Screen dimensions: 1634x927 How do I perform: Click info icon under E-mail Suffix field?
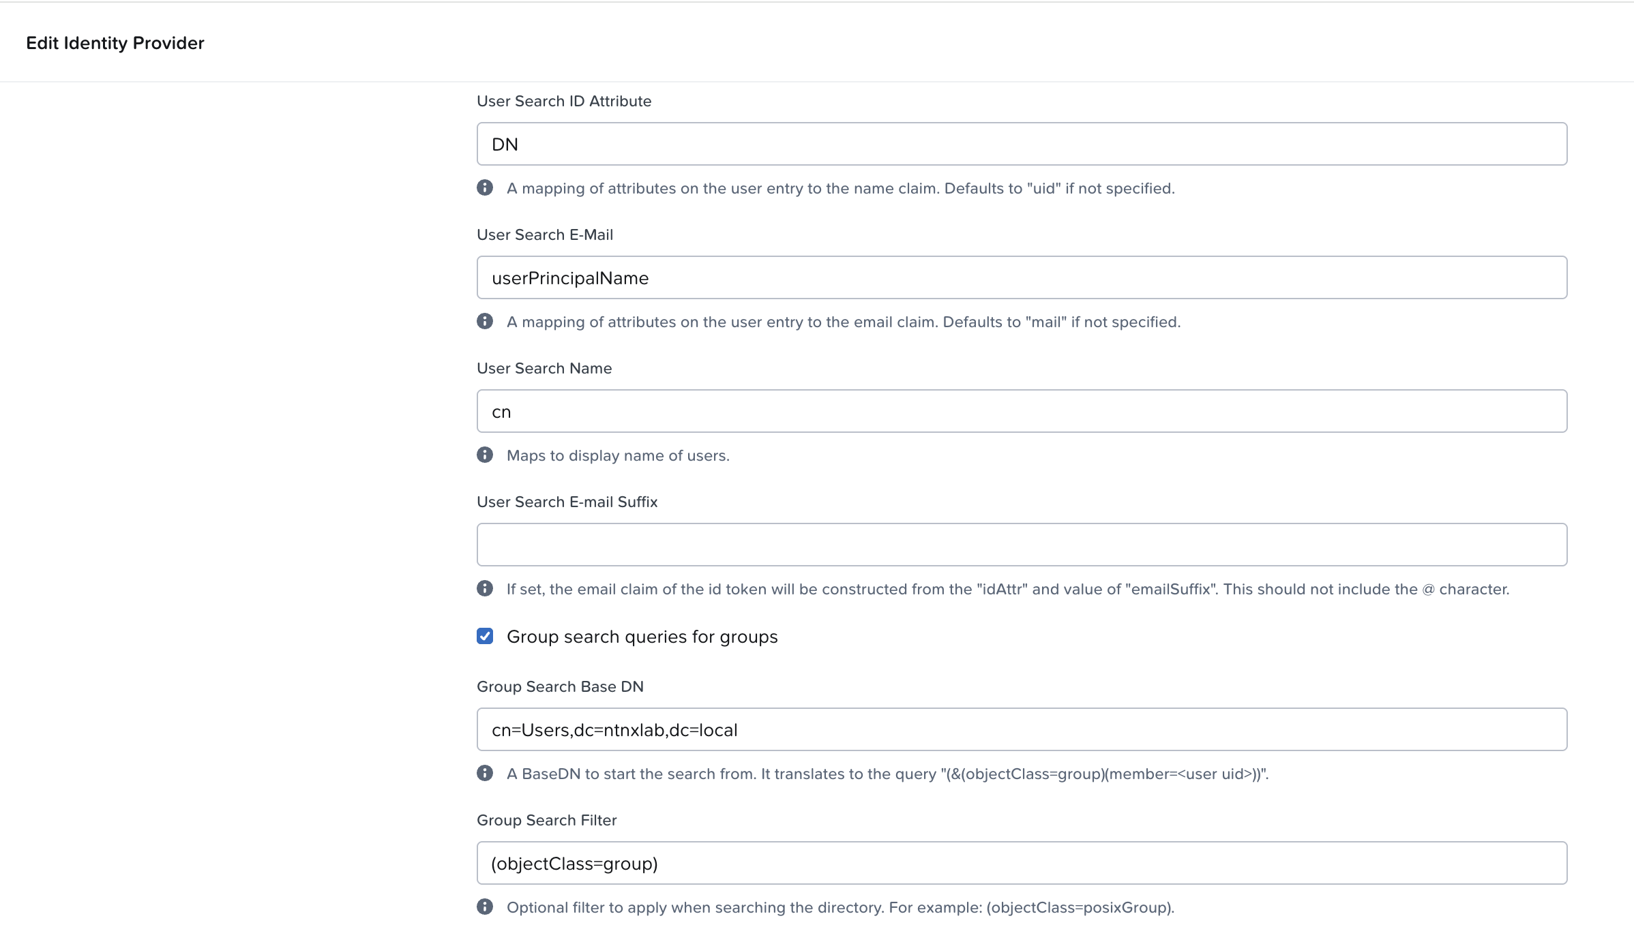click(485, 588)
